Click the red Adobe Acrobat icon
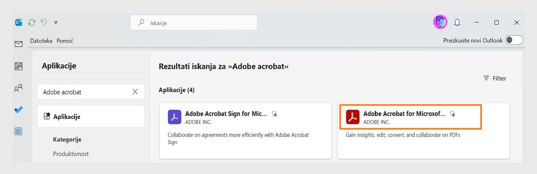The image size is (537, 174). [x=353, y=117]
